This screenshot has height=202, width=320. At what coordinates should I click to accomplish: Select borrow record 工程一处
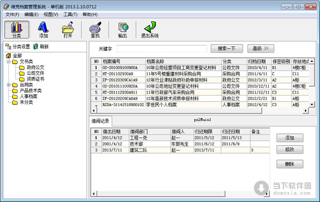pos(180,138)
